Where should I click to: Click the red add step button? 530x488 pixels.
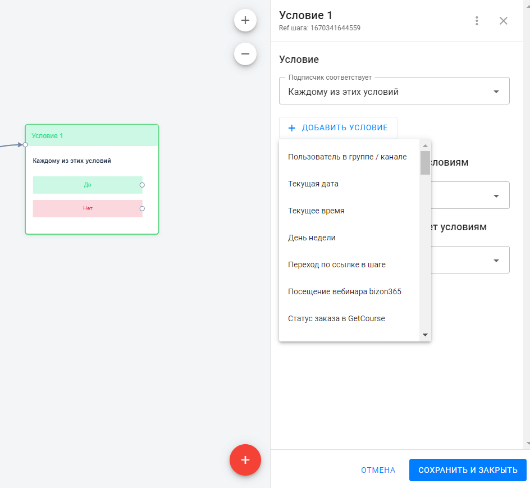(245, 460)
